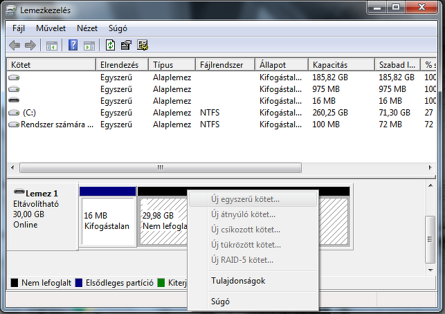Click the Lemez 1 disk icon
The height and width of the screenshot is (314, 445).
pyautogui.click(x=19, y=192)
